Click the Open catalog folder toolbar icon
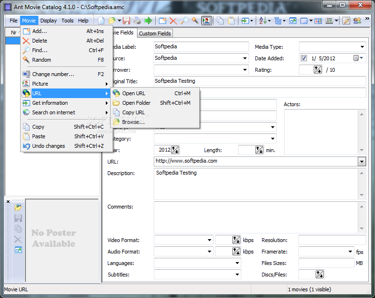The image size is (375, 298). [112, 21]
